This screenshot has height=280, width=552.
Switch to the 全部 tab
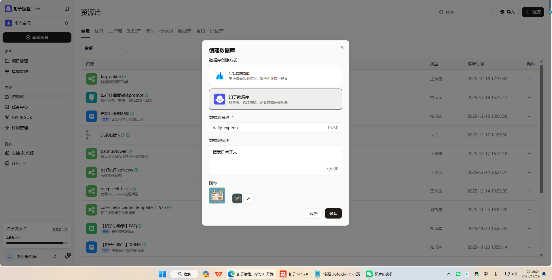point(86,31)
